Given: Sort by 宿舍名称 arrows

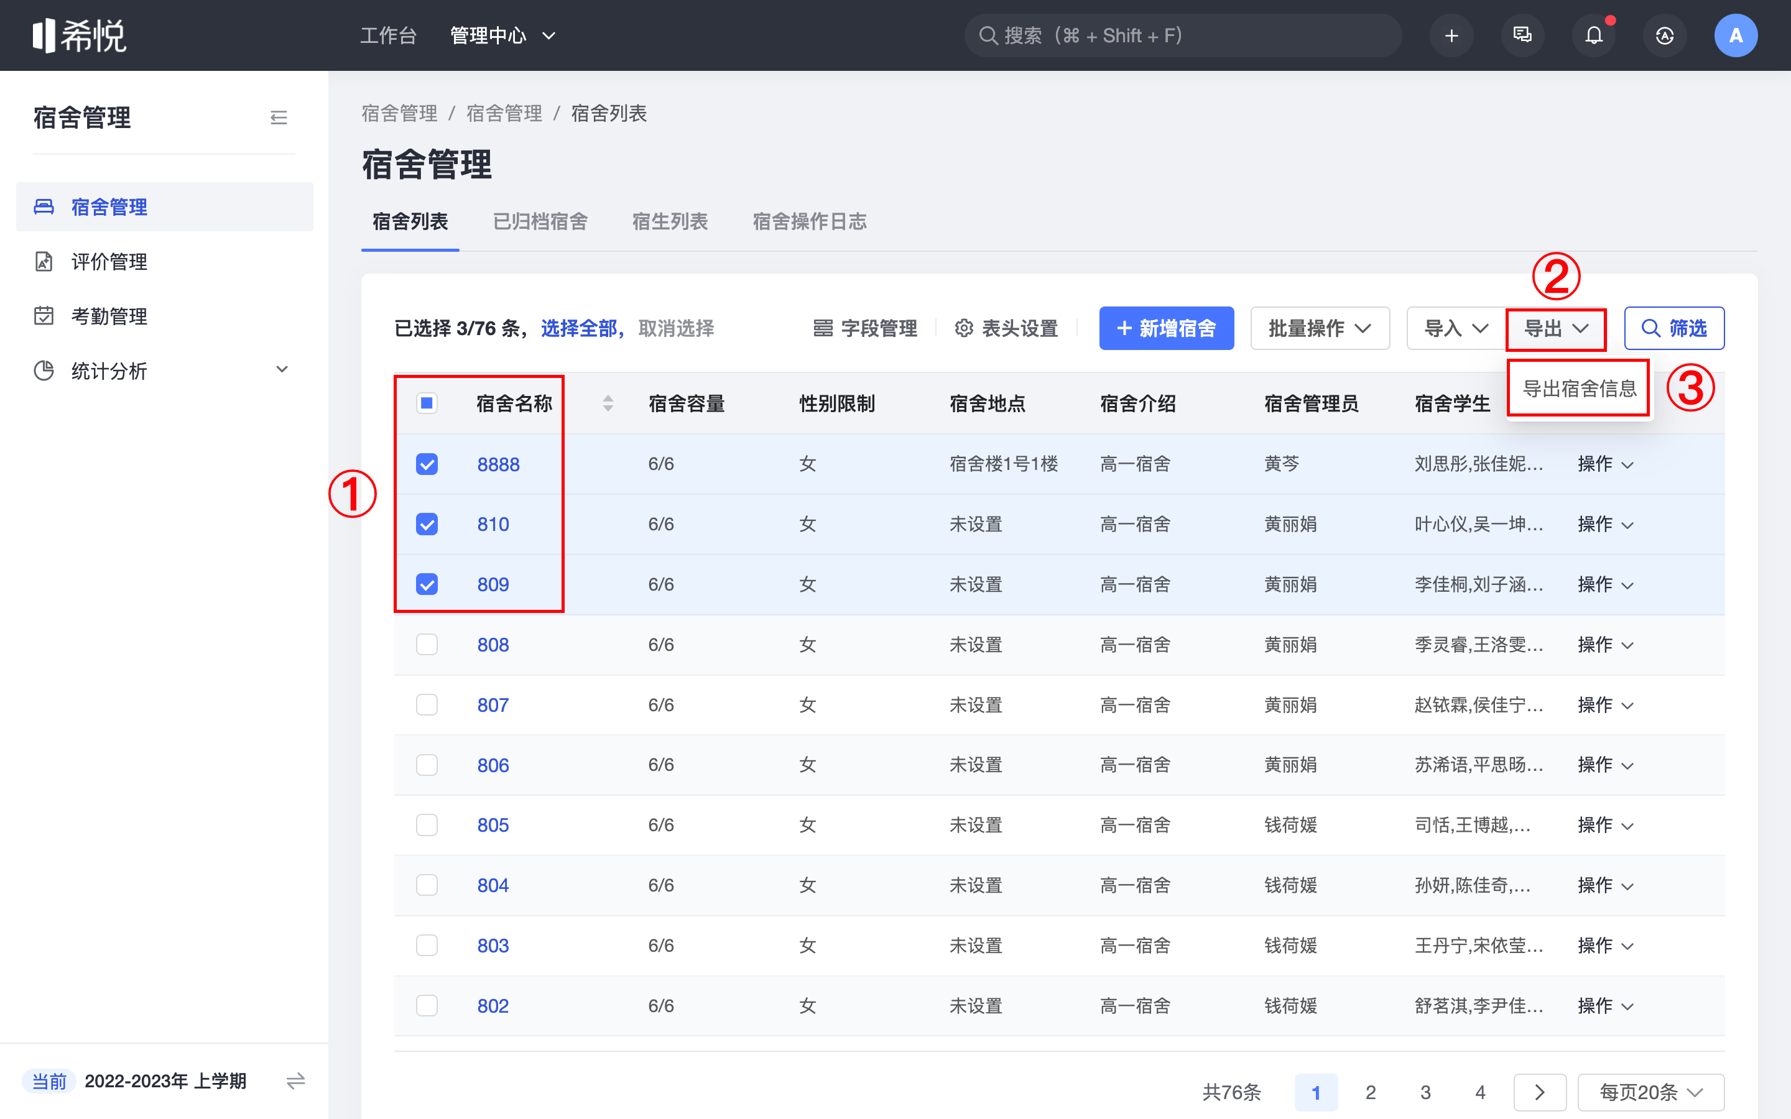Looking at the screenshot, I should point(608,403).
